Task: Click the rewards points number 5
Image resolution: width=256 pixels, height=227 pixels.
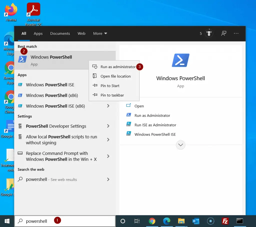Action: pos(201,33)
